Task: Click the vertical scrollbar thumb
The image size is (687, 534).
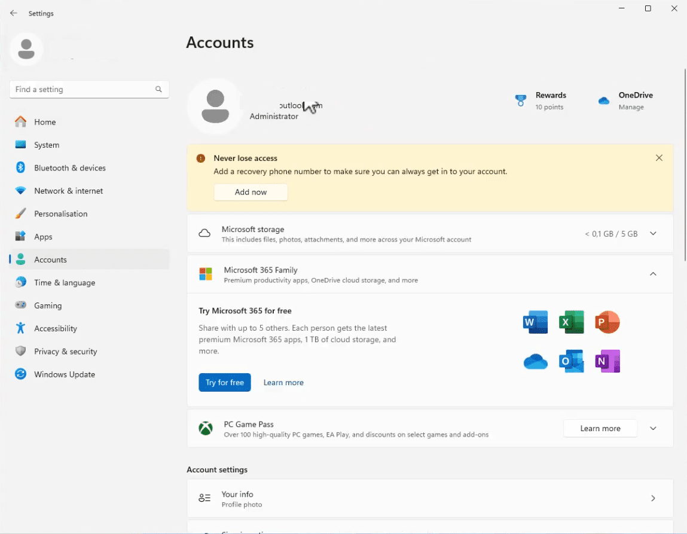Action: click(685, 165)
